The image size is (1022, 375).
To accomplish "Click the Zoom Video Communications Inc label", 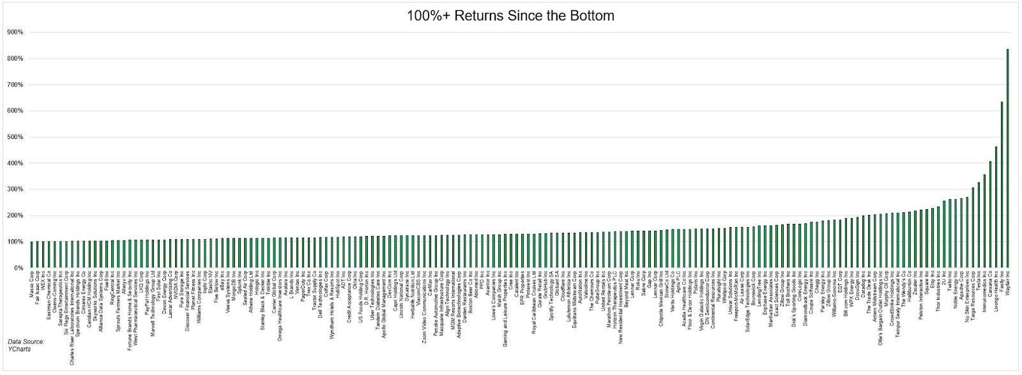I will [425, 307].
